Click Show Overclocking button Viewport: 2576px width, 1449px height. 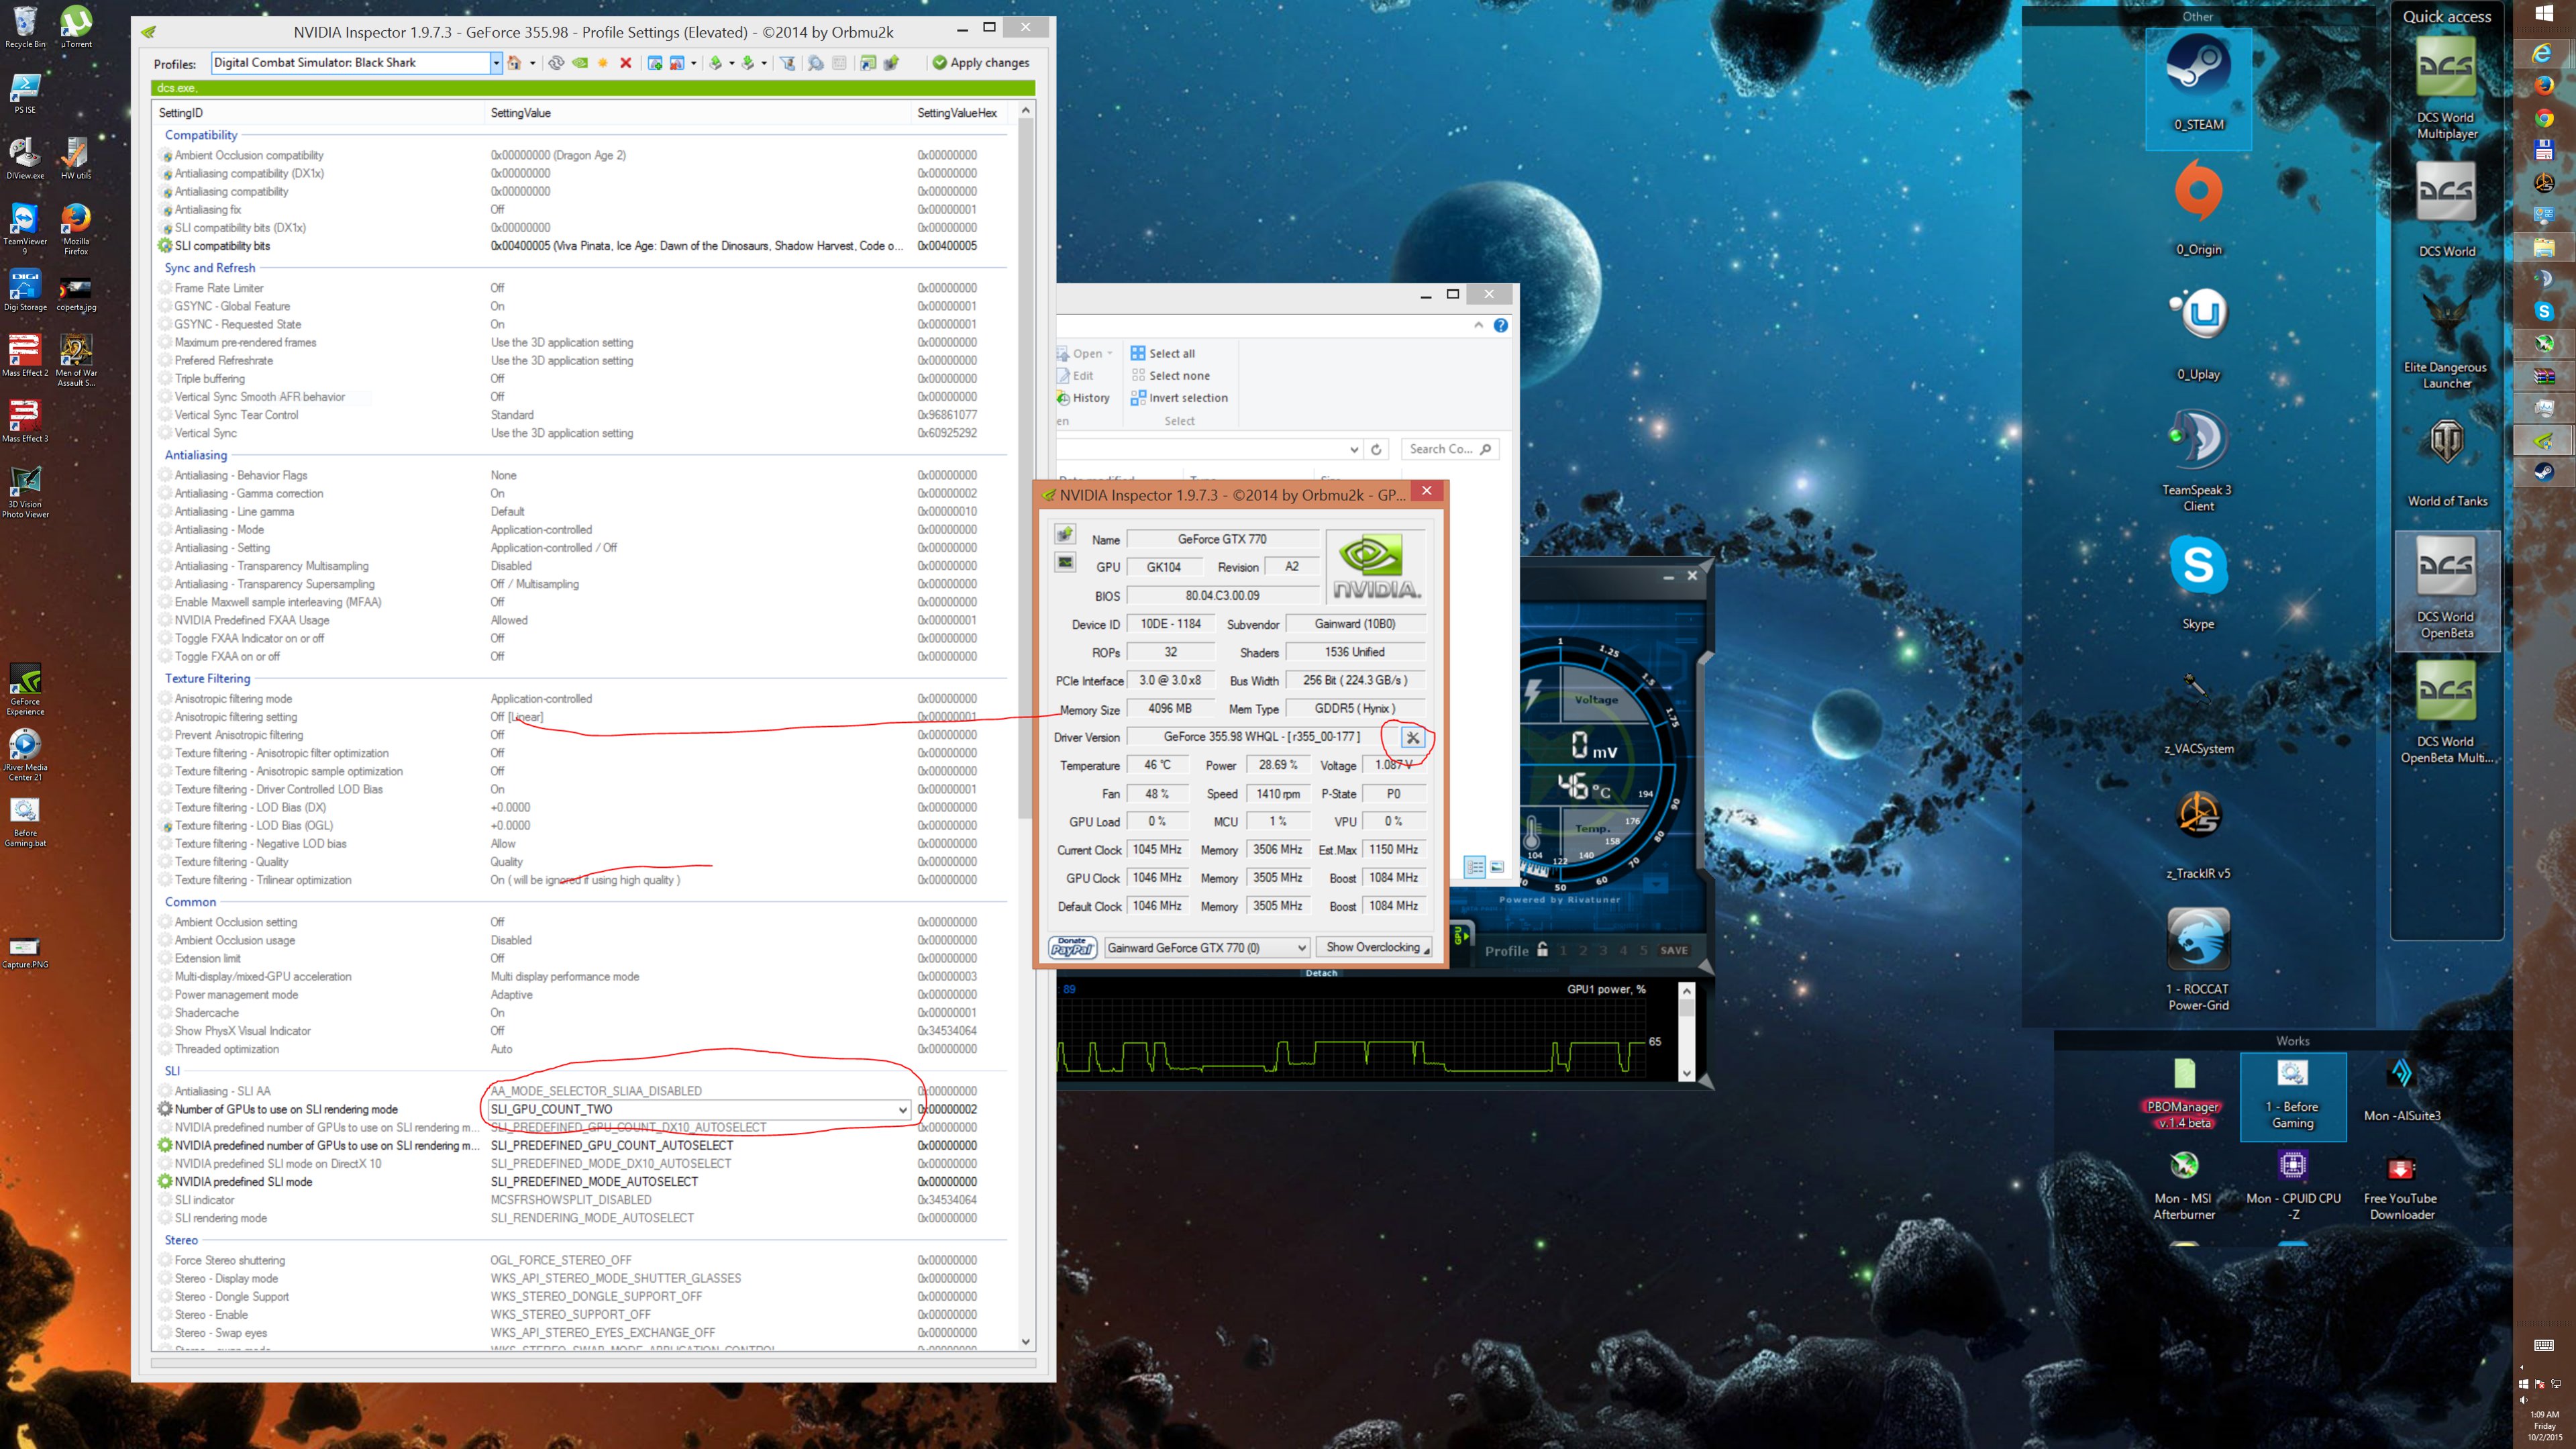[1374, 947]
